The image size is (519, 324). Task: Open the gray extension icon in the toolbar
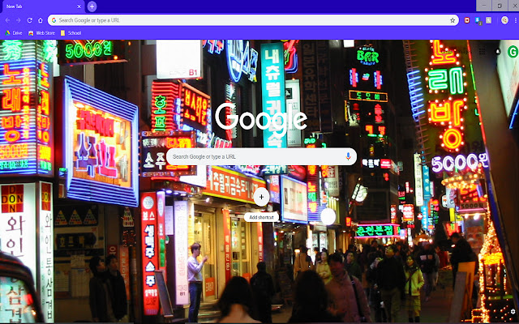coord(488,20)
